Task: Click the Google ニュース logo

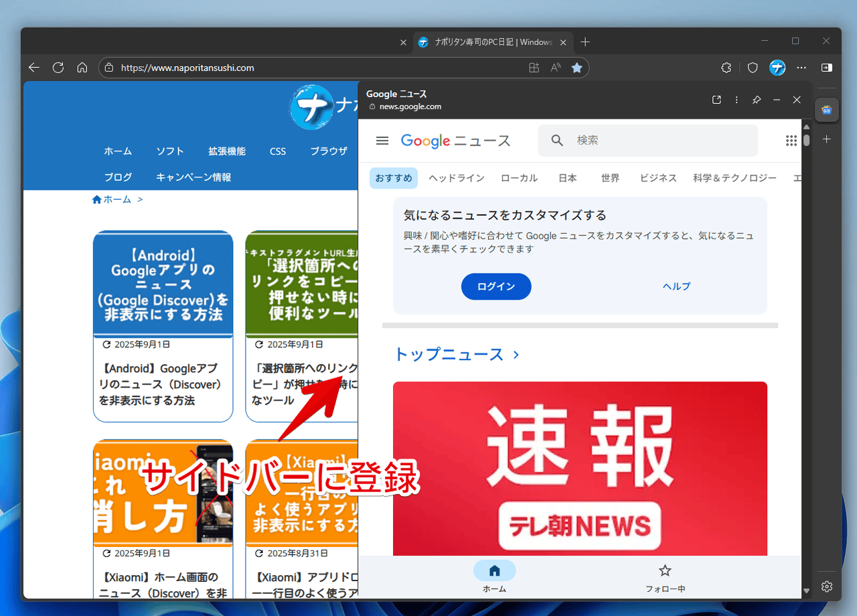Action: (455, 141)
